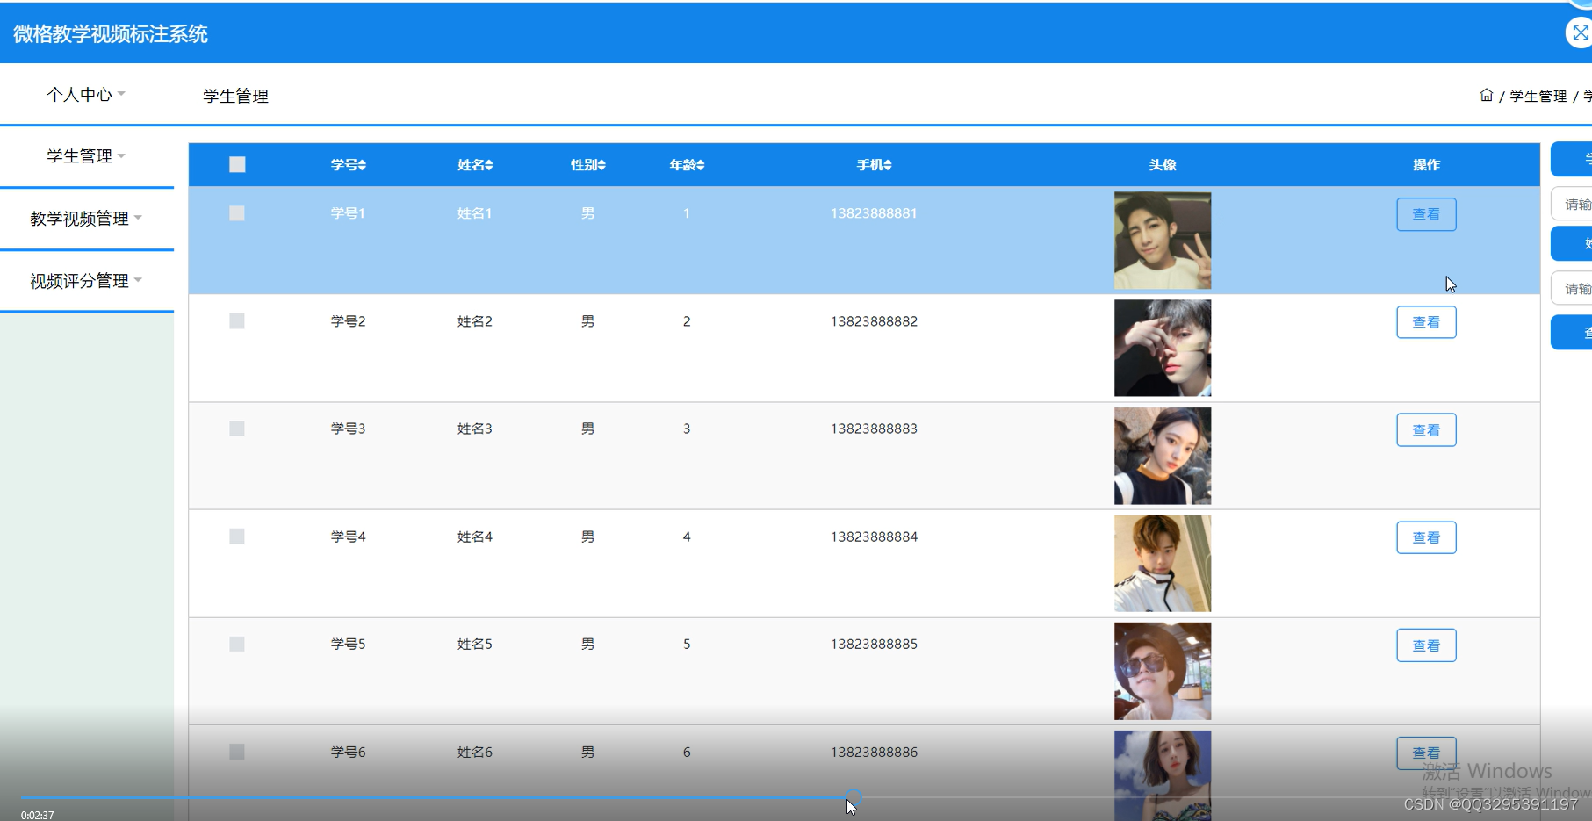Click the 操作 column header

point(1426,165)
